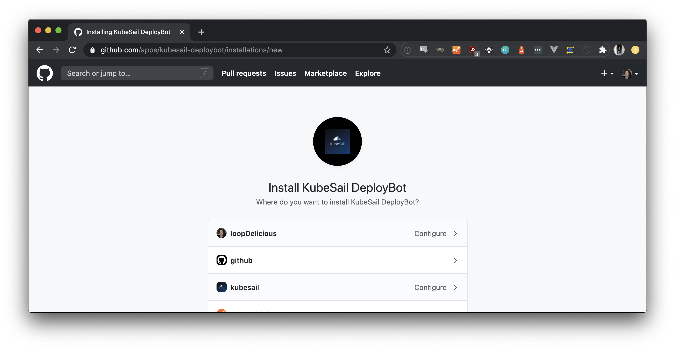Click the github organization avatar
The width and height of the screenshot is (675, 350).
pyautogui.click(x=221, y=260)
